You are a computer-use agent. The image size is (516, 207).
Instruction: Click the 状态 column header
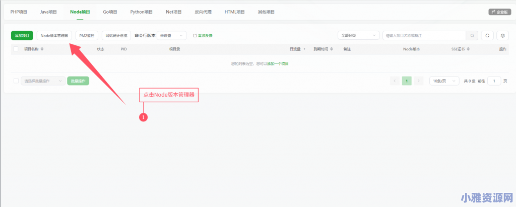101,49
